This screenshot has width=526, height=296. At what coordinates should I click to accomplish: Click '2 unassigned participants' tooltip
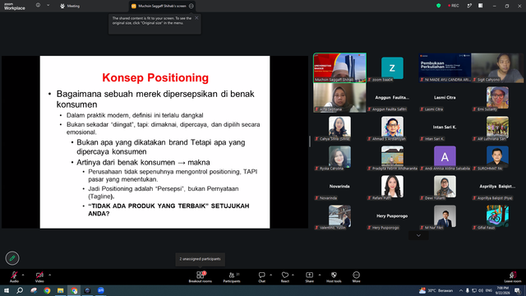pos(200,259)
